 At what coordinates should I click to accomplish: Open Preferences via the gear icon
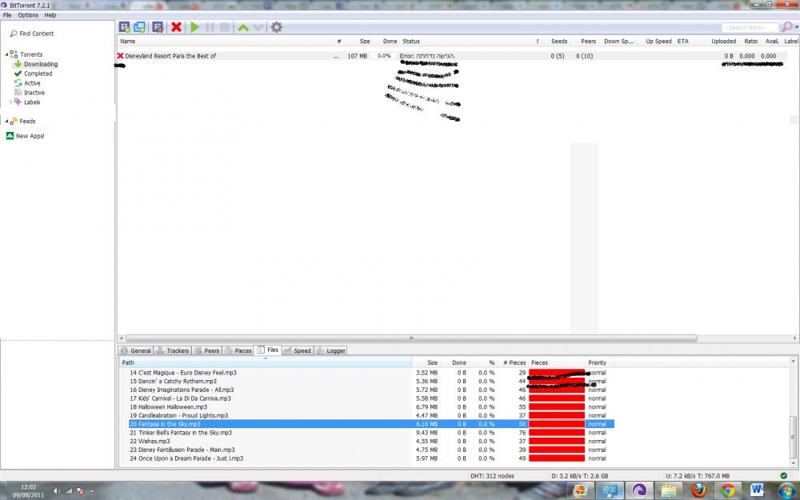276,27
